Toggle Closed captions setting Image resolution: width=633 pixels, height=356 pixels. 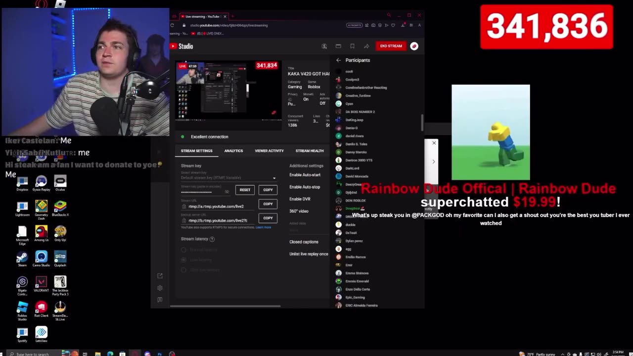tap(304, 242)
